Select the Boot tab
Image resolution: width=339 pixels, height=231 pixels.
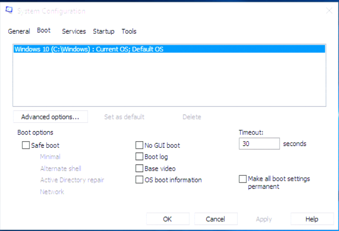pyautogui.click(x=44, y=30)
